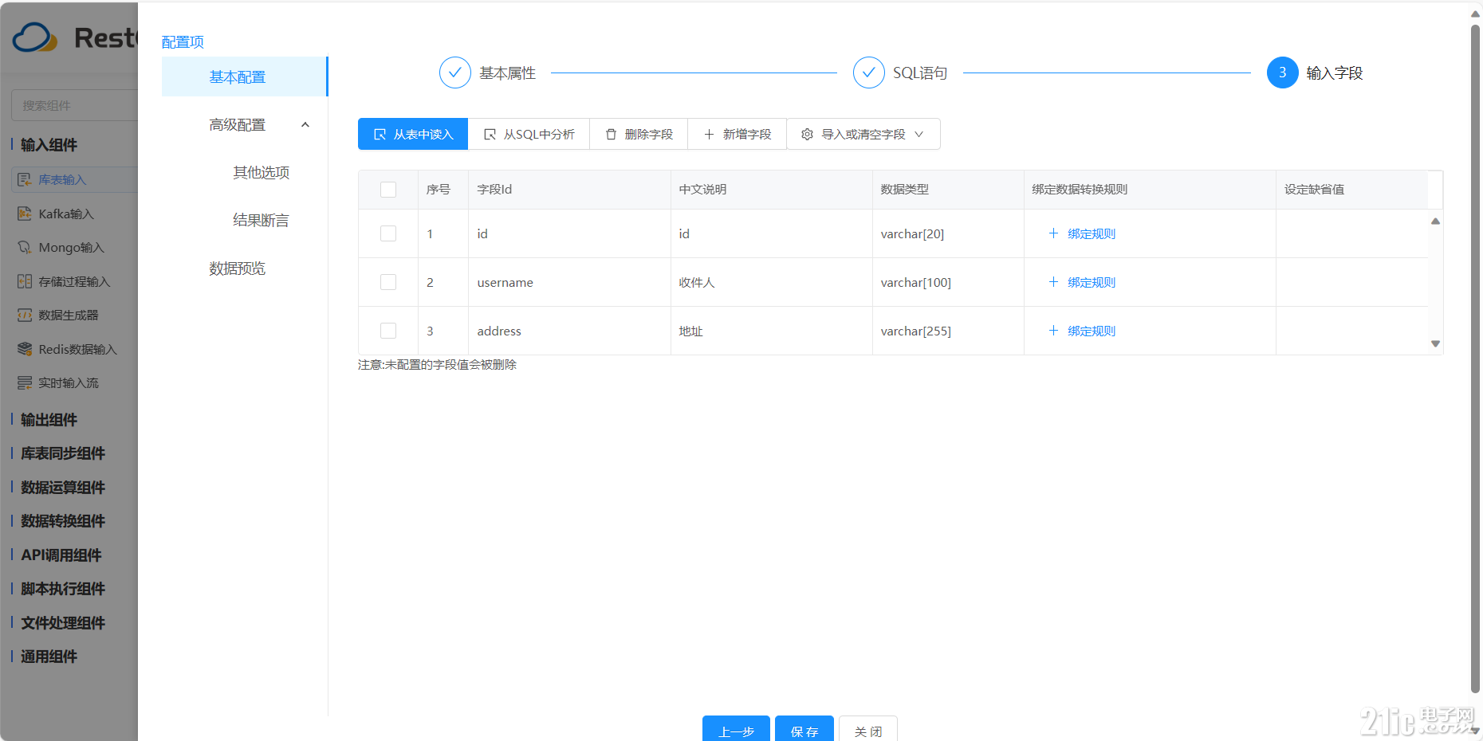
Task: Click the 绑定规则 link in id row
Action: point(1092,233)
